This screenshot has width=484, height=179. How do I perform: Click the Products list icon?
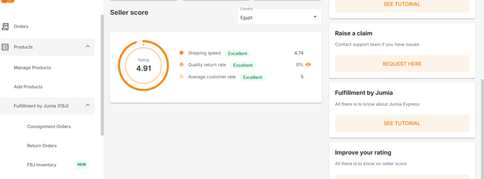coord(5,47)
